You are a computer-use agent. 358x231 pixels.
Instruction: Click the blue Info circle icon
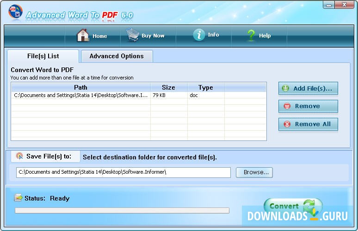(x=199, y=35)
